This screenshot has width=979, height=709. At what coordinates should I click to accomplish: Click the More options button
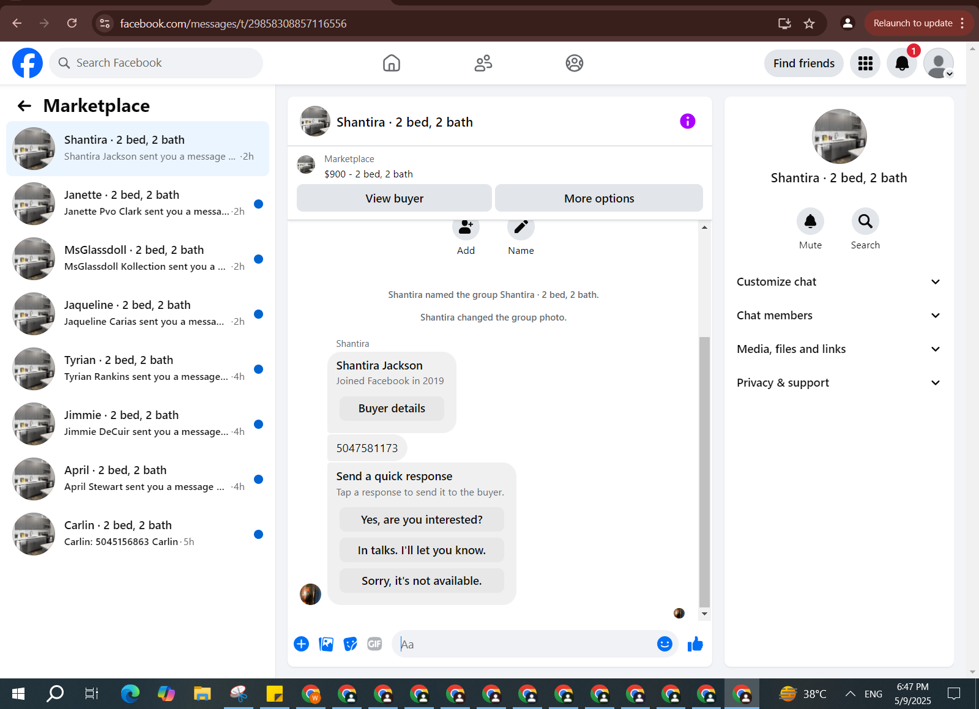[599, 198]
